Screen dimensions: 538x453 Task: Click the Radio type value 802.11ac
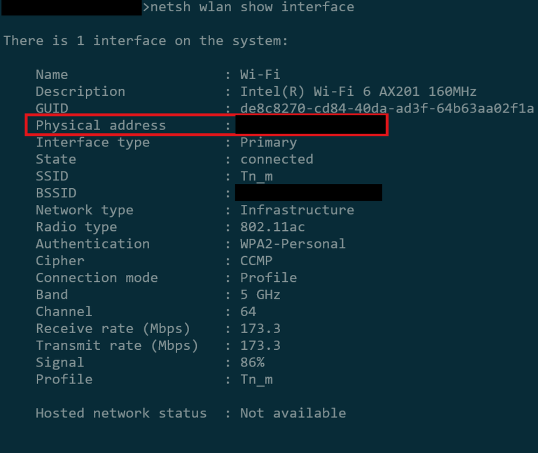click(x=273, y=227)
